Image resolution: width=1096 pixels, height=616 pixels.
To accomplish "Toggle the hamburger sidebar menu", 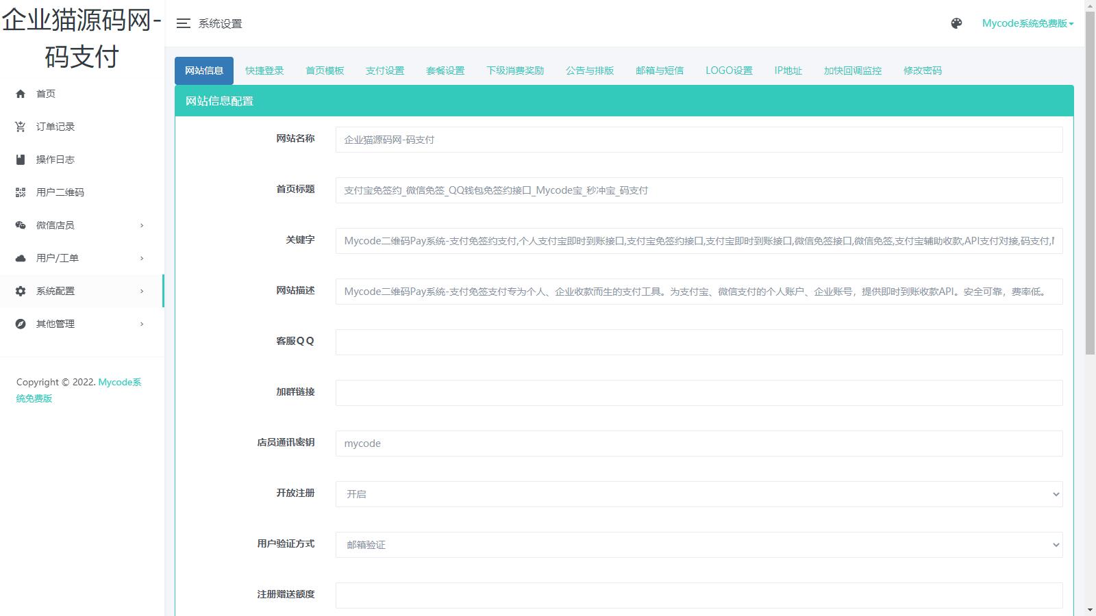I will (x=183, y=23).
